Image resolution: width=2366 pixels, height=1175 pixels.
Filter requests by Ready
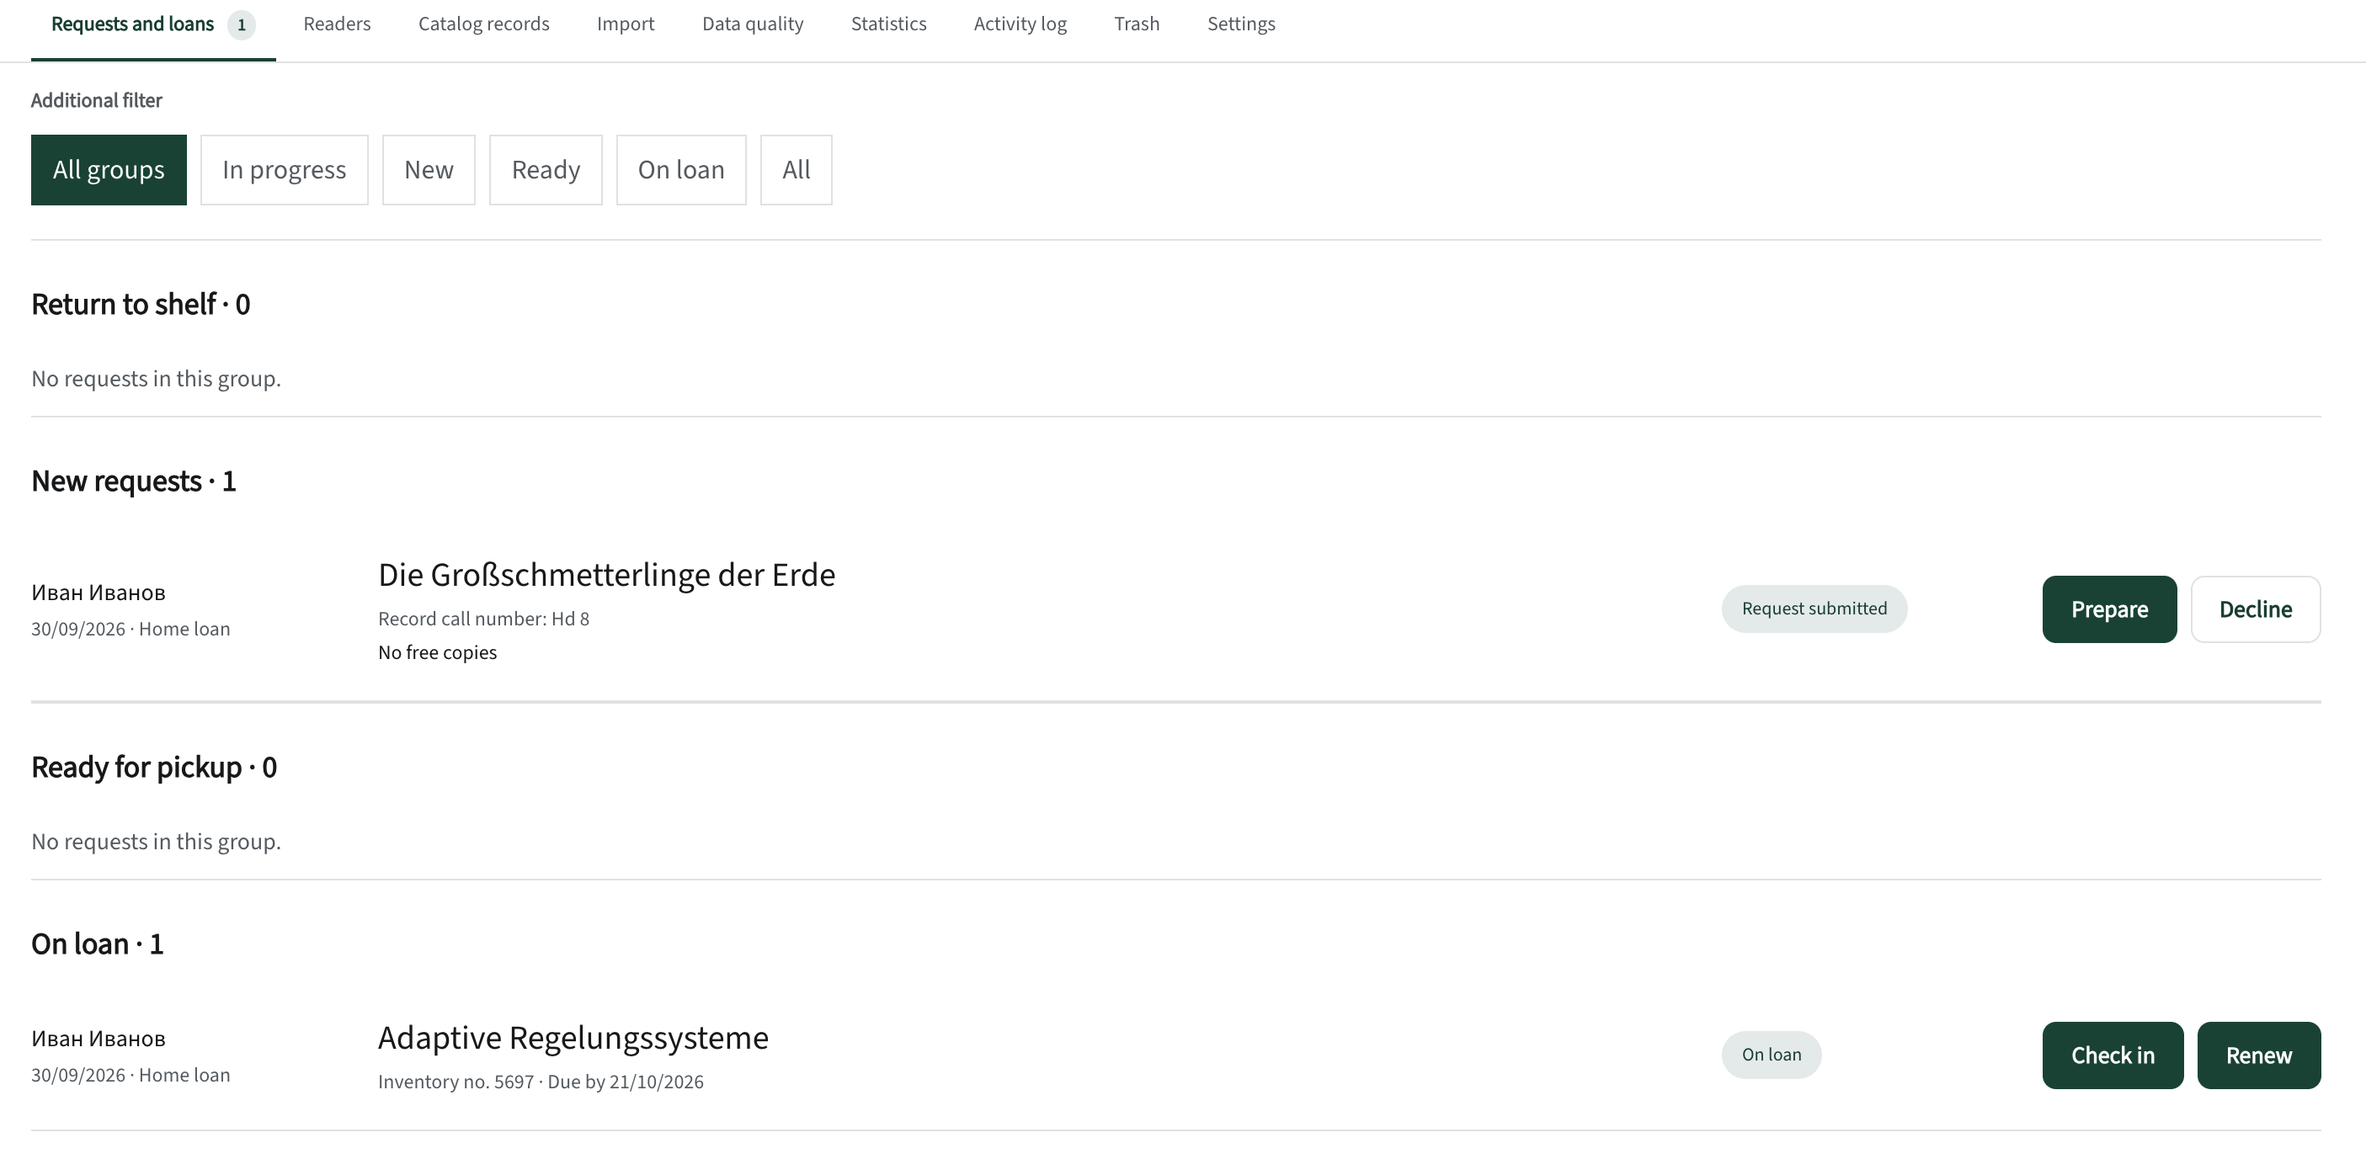coord(546,170)
